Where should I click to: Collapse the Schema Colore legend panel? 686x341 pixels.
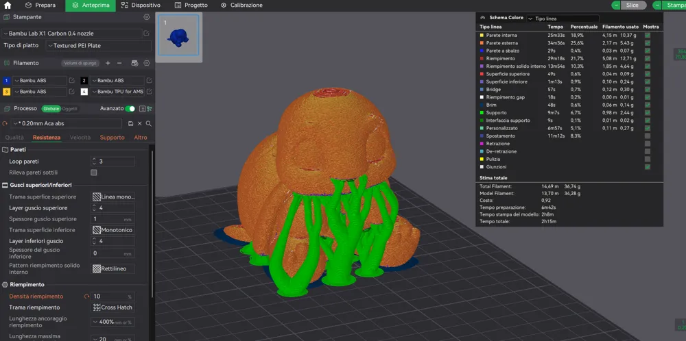[483, 18]
